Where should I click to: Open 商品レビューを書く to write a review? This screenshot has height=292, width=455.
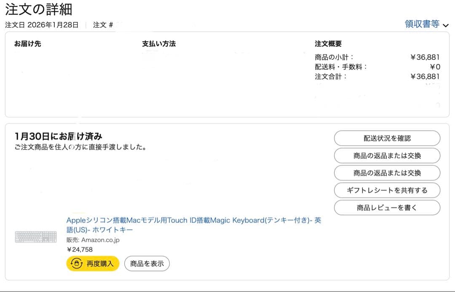(387, 207)
